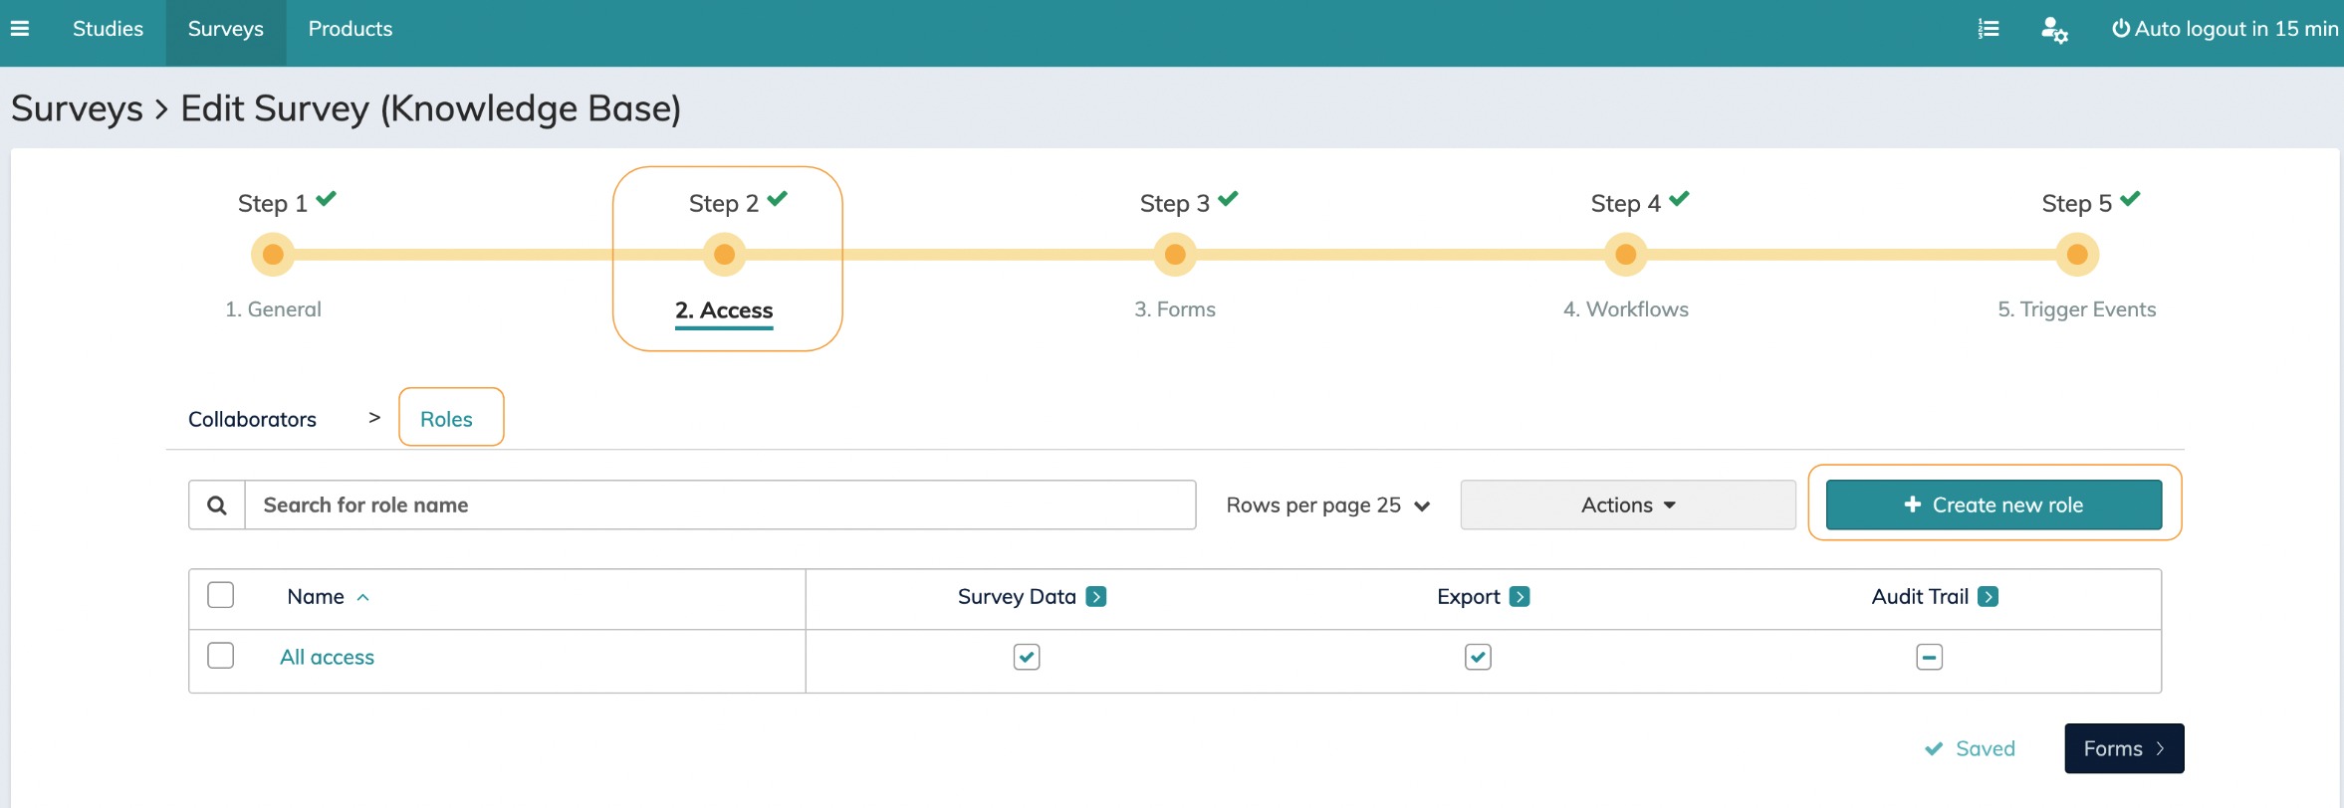Open the Rows per page dropdown

(1328, 505)
